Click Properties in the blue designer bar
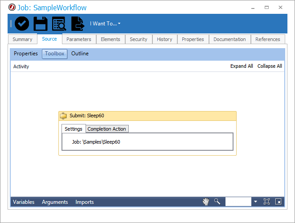The image size is (295, 223). pyautogui.click(x=26, y=54)
